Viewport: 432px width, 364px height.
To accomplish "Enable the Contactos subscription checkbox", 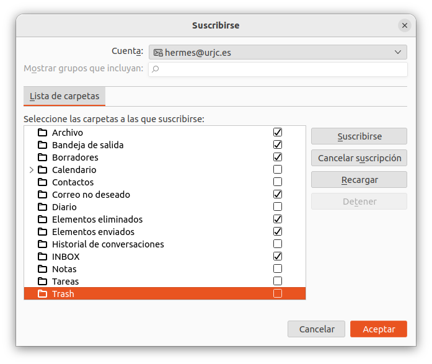I will pos(278,182).
